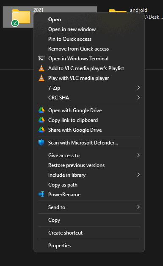Open the Send to entry
This screenshot has height=266, width=163.
(89, 207)
